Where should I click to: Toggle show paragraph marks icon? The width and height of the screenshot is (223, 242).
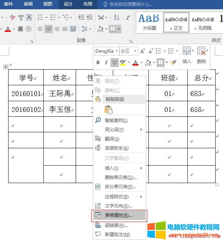pos(128,17)
